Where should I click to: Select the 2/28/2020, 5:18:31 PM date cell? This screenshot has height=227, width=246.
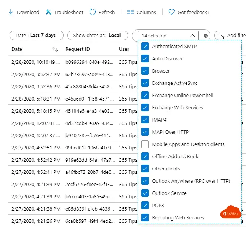click(x=36, y=99)
